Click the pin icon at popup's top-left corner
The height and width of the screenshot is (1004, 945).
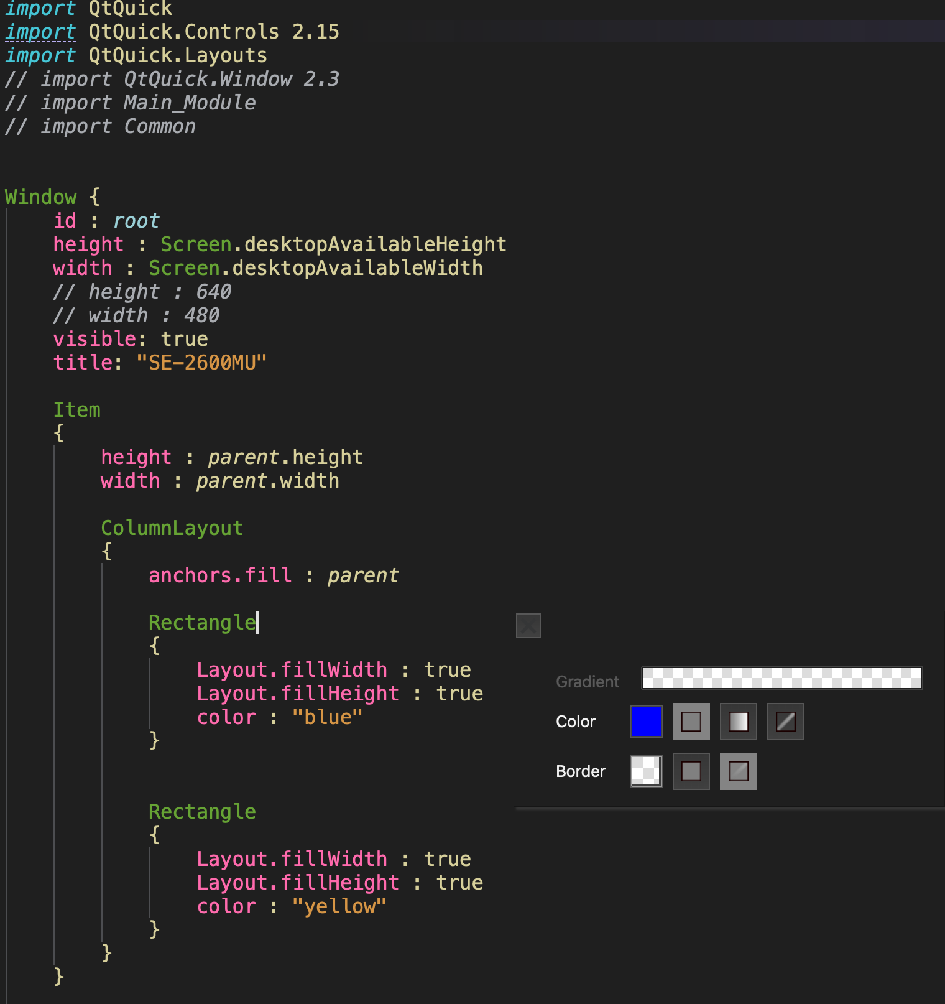pyautogui.click(x=528, y=626)
